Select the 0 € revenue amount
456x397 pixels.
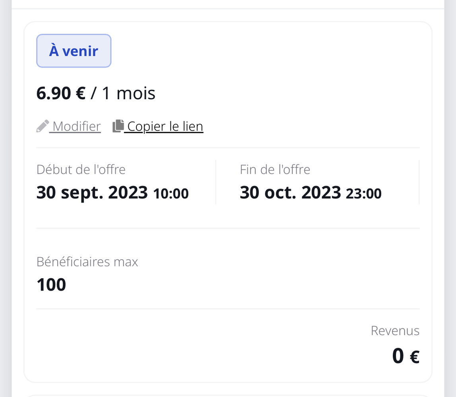405,356
